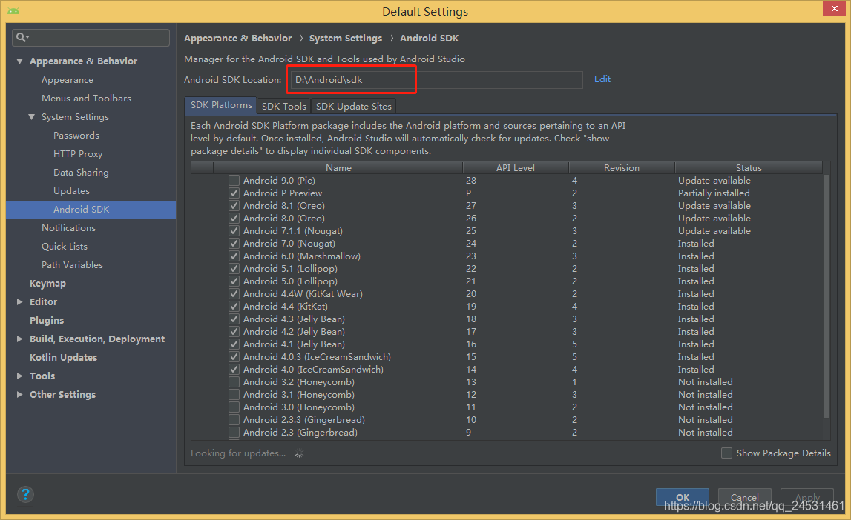Open Kotlin Updates settings
Screen dimensions: 851x520
tap(64, 358)
